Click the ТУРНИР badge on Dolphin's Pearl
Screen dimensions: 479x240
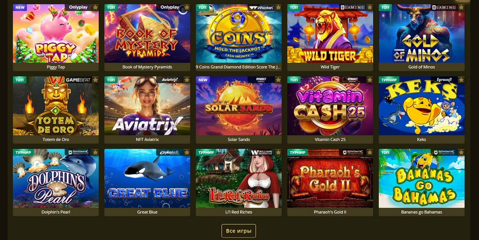coord(23,152)
